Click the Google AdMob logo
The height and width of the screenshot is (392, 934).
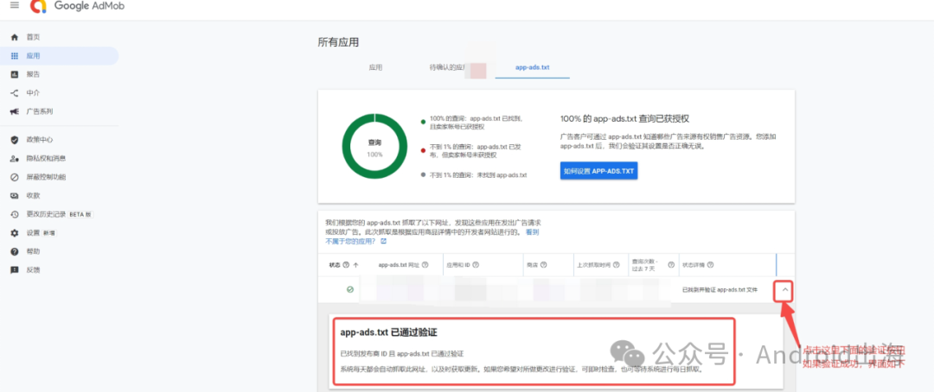click(78, 6)
